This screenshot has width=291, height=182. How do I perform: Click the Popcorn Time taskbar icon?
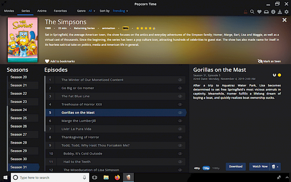tap(128, 178)
